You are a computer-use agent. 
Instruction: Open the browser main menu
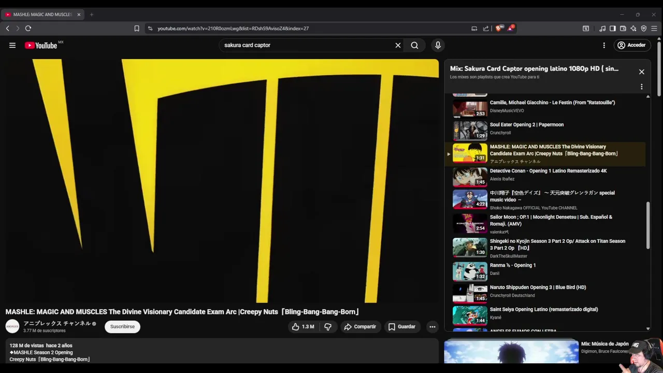654,28
